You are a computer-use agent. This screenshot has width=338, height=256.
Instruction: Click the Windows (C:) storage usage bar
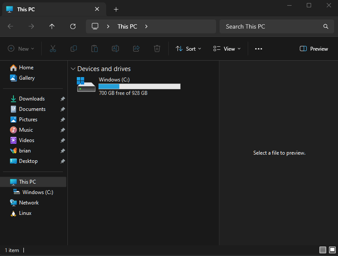139,87
